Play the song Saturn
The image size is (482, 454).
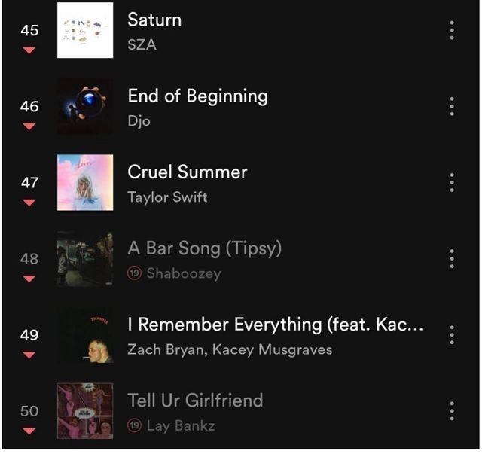(154, 20)
